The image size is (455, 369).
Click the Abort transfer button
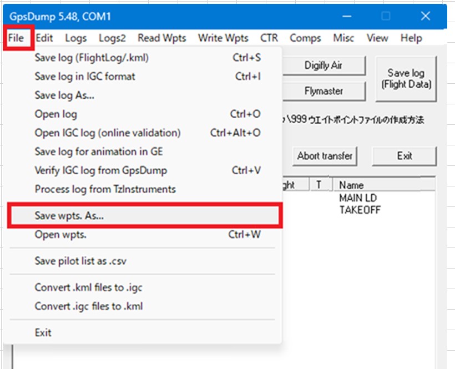(325, 156)
